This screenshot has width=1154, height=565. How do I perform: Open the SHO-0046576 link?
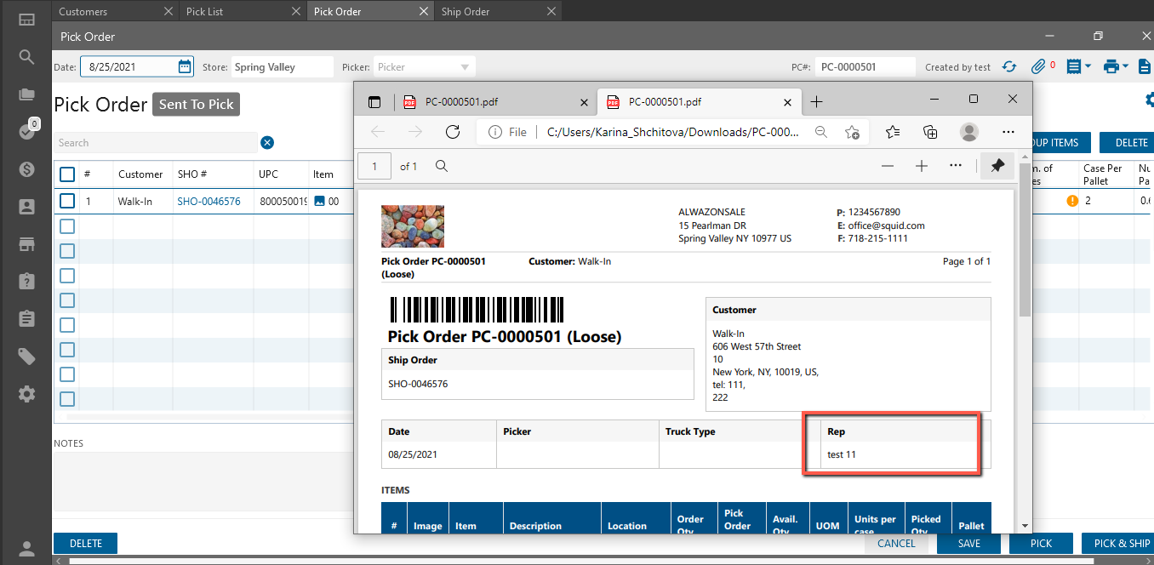pyautogui.click(x=209, y=202)
